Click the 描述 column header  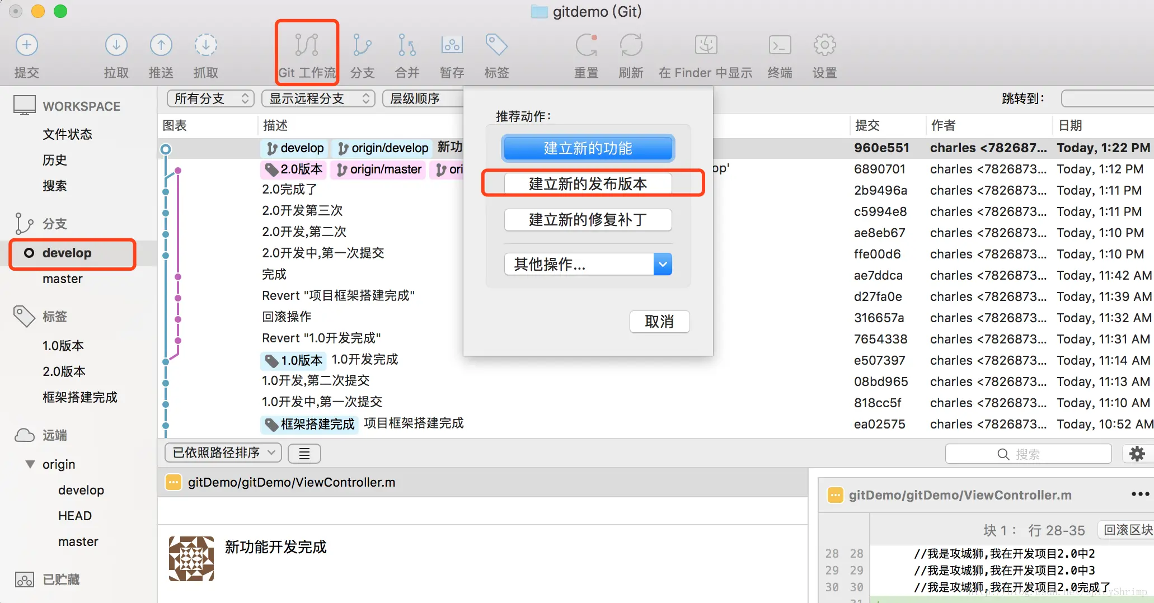coord(275,125)
